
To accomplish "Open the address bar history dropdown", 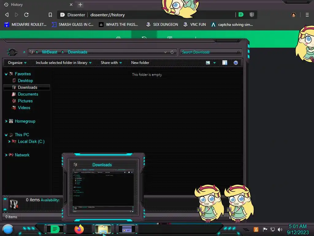I will click(x=165, y=52).
